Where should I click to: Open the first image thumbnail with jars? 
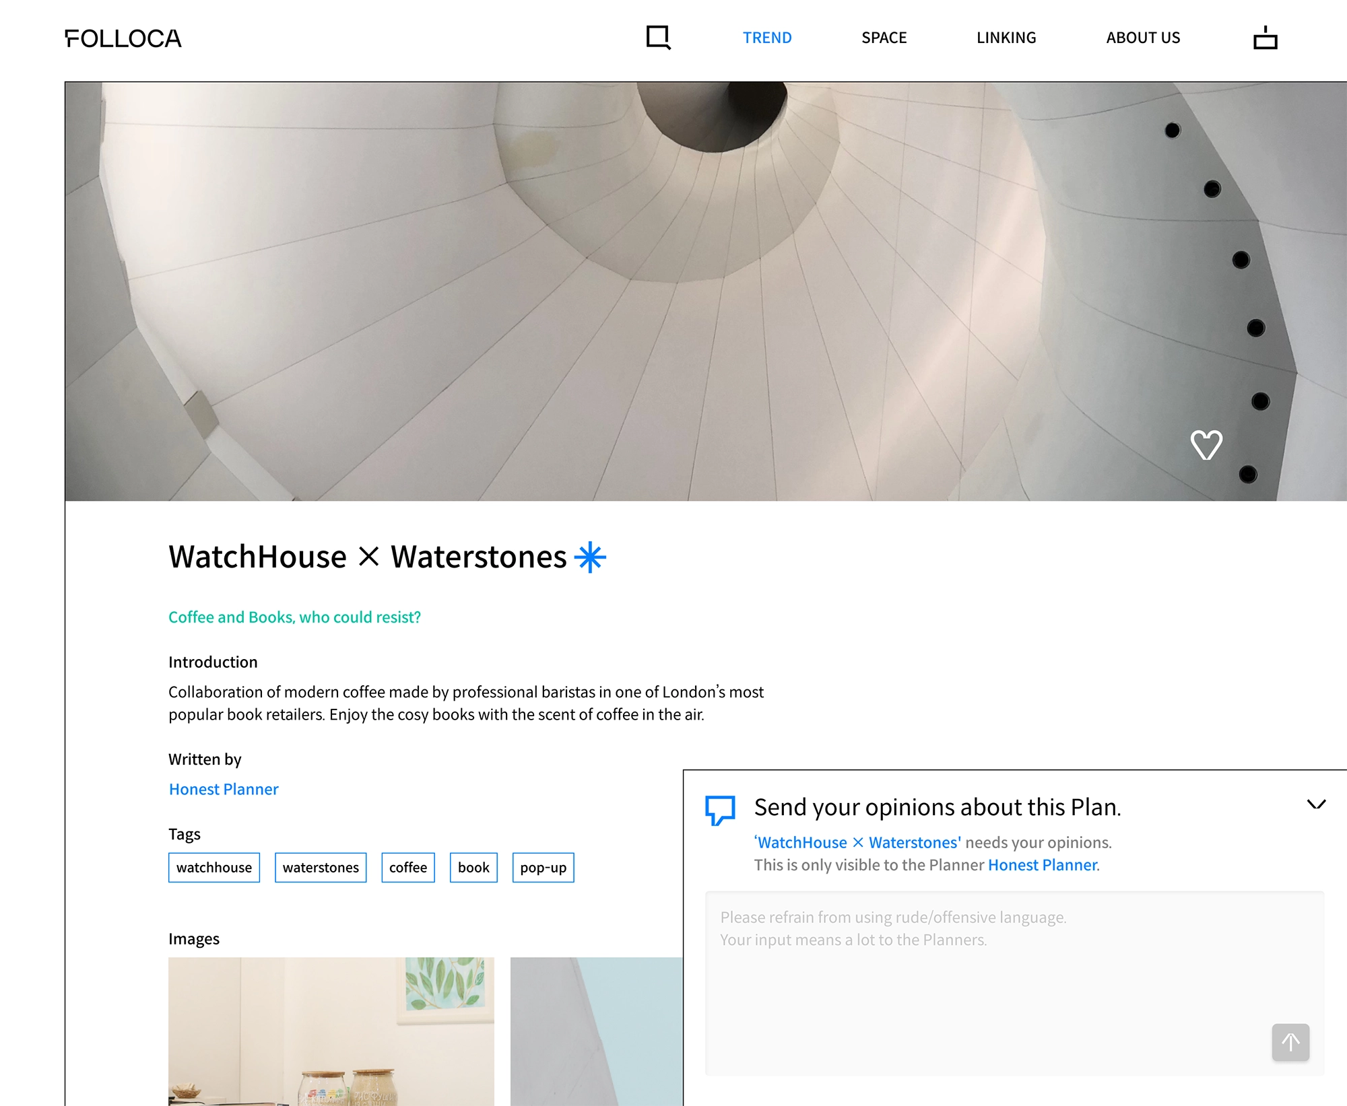click(331, 1031)
